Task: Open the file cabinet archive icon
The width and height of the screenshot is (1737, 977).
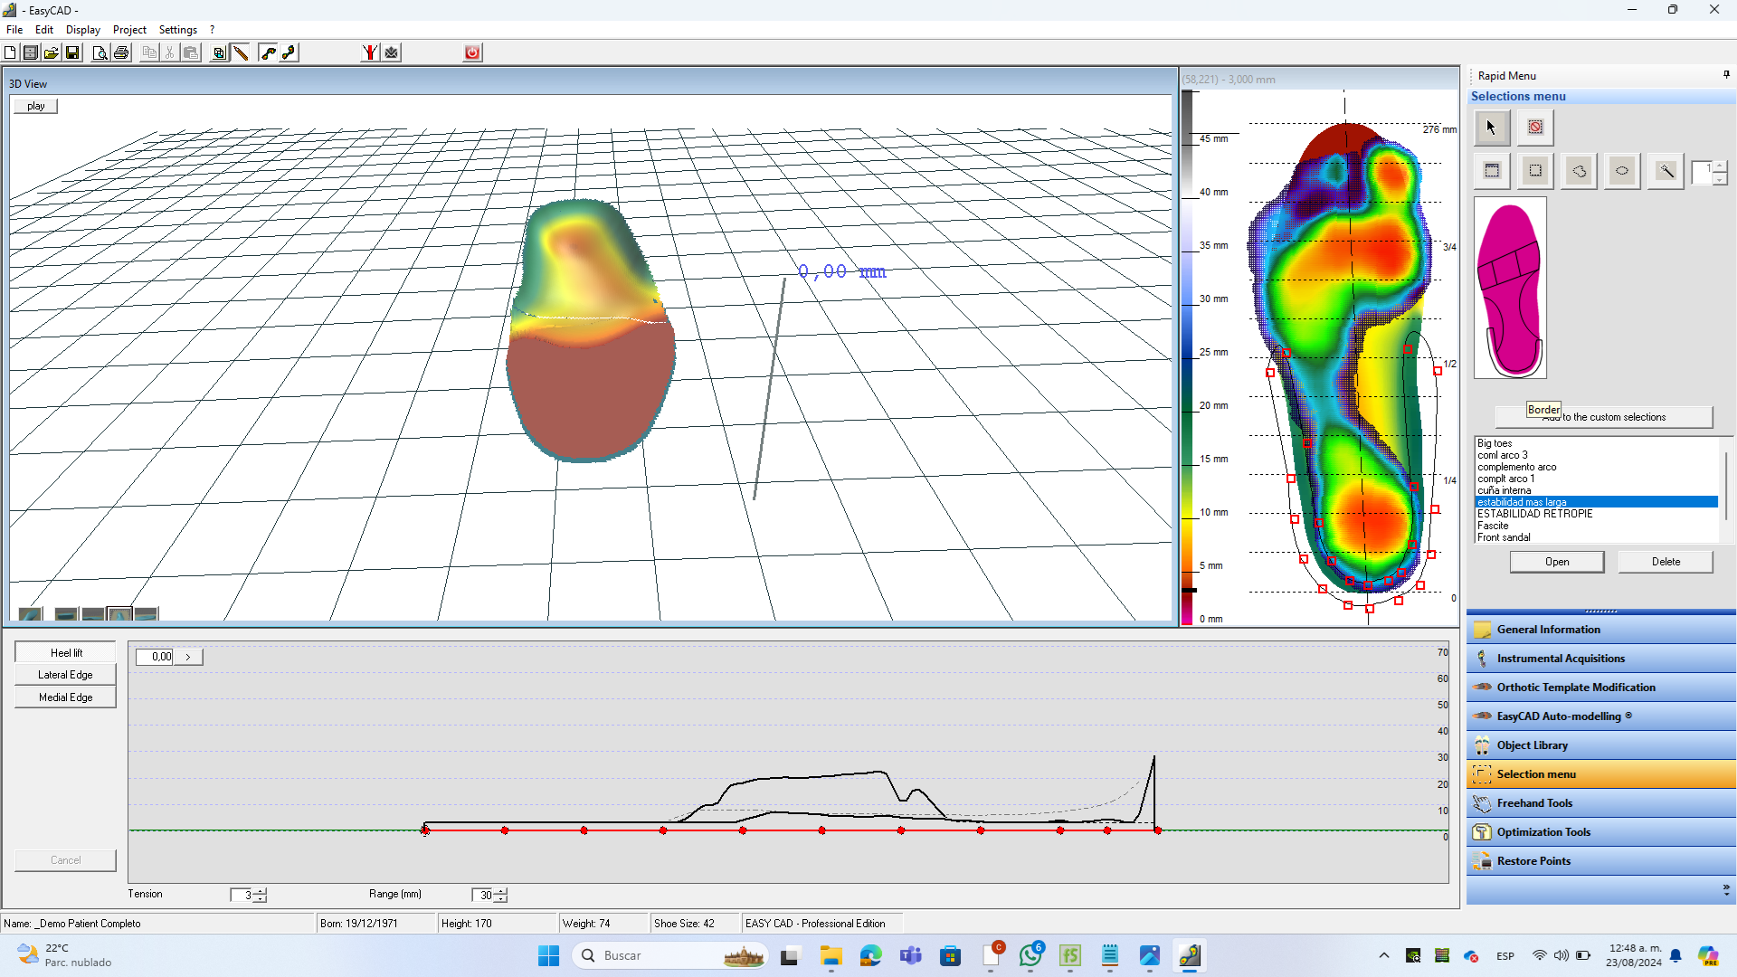Action: 31,52
